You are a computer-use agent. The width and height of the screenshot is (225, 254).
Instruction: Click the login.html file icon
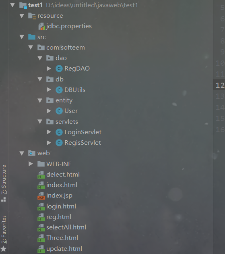tap(41, 206)
